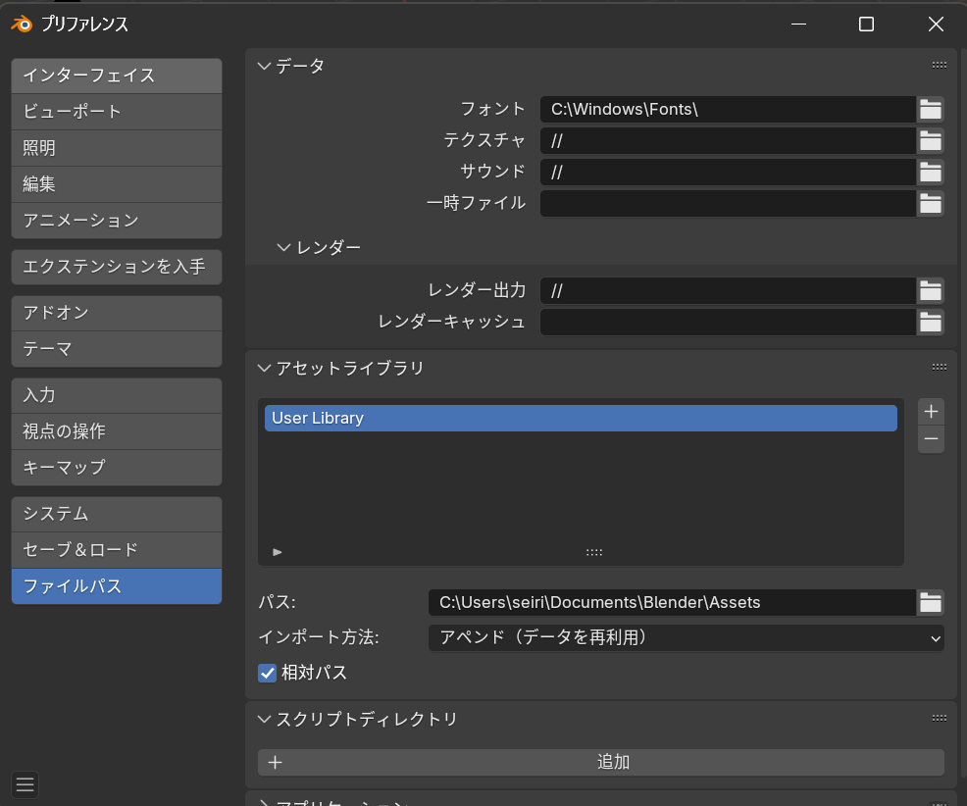Switch to セーブ＆ロード tab
The image size is (967, 806).
pyautogui.click(x=117, y=550)
